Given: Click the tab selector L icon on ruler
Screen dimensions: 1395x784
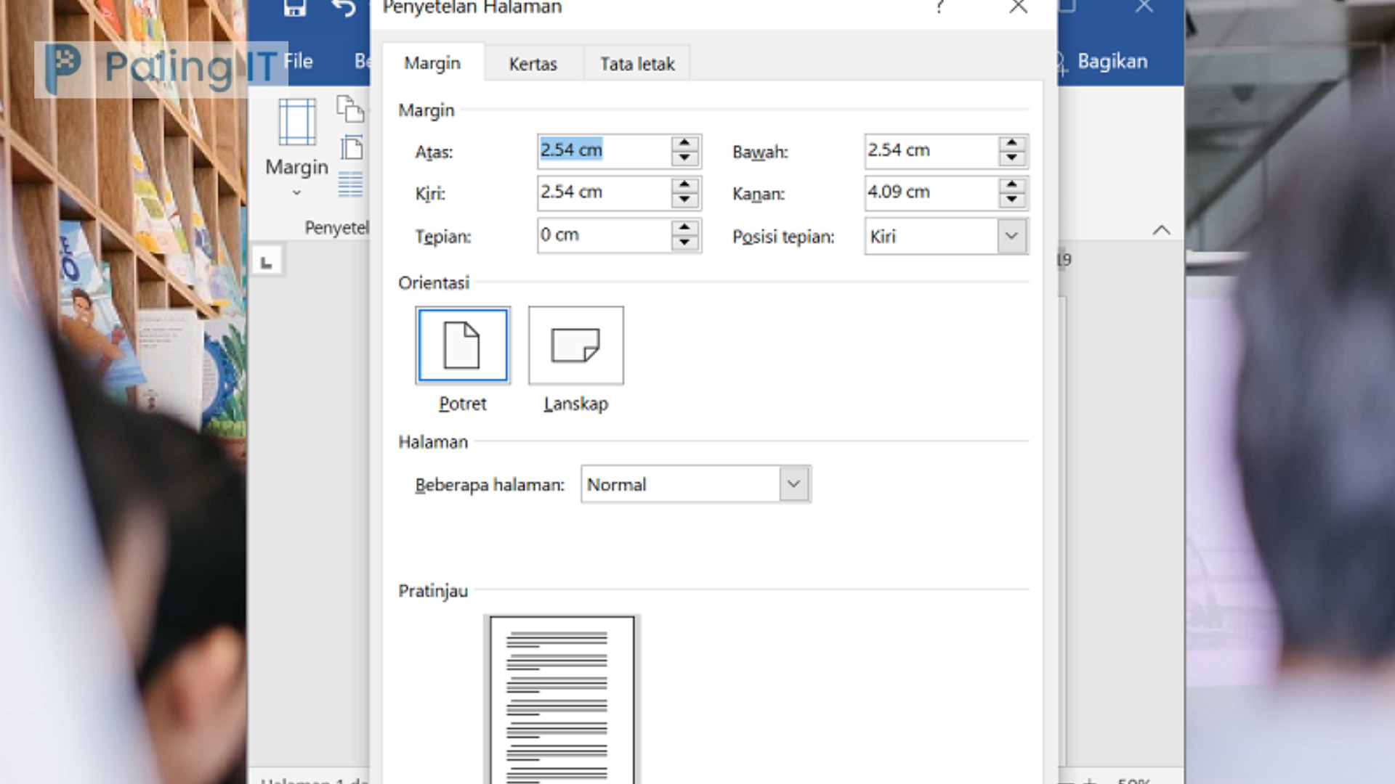Looking at the screenshot, I should click(267, 262).
